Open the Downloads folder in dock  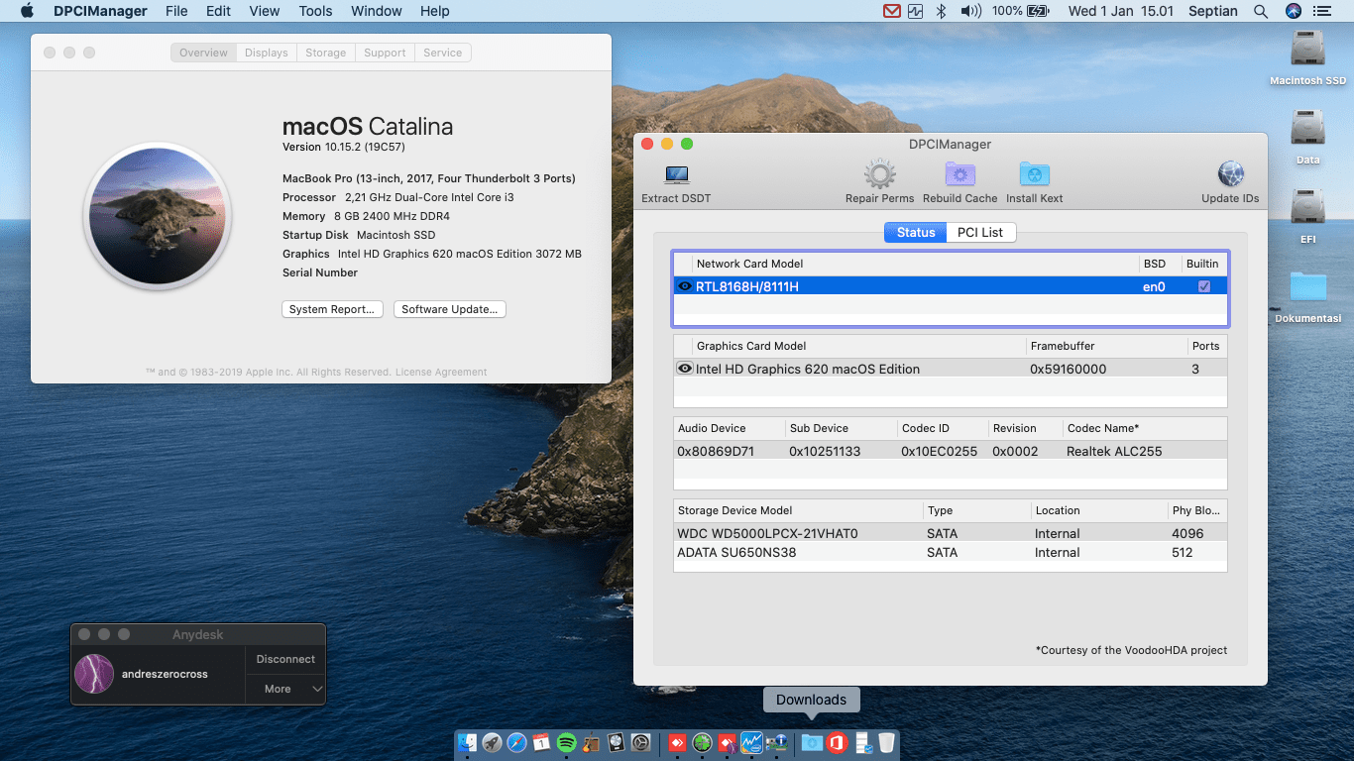(x=812, y=742)
